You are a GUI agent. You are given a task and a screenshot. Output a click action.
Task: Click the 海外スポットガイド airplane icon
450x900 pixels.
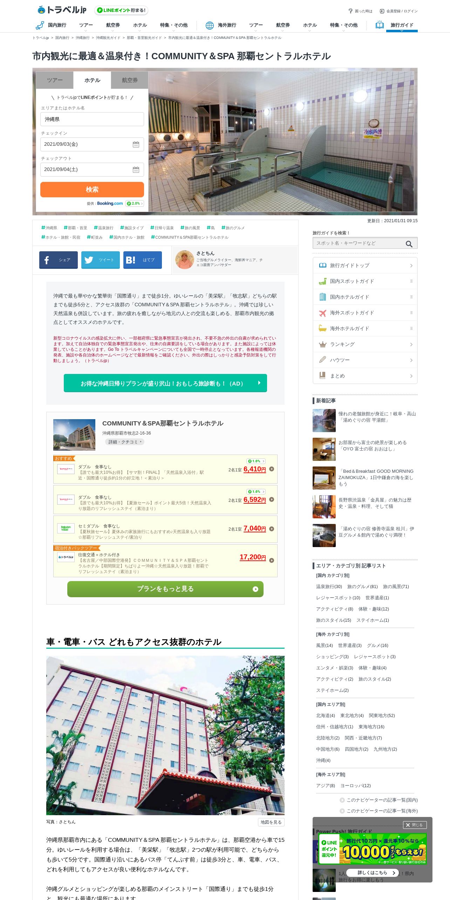coord(323,313)
